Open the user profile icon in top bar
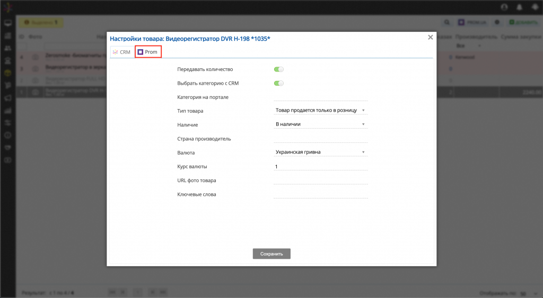This screenshot has width=543, height=298. pos(504,7)
